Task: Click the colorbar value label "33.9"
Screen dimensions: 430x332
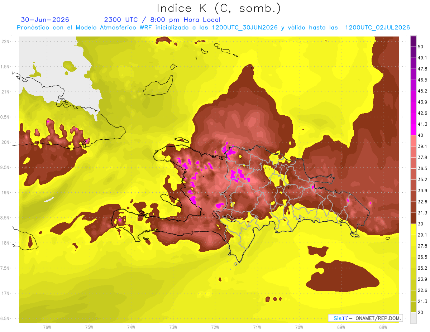Action: tap(422, 191)
